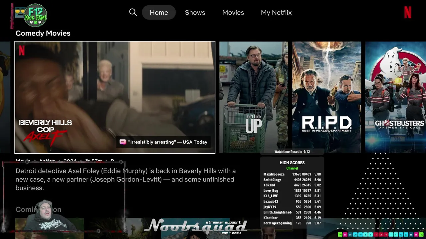The height and width of the screenshot is (239, 426).
Task: Click the K16_LIVE score row
Action: coord(292,196)
